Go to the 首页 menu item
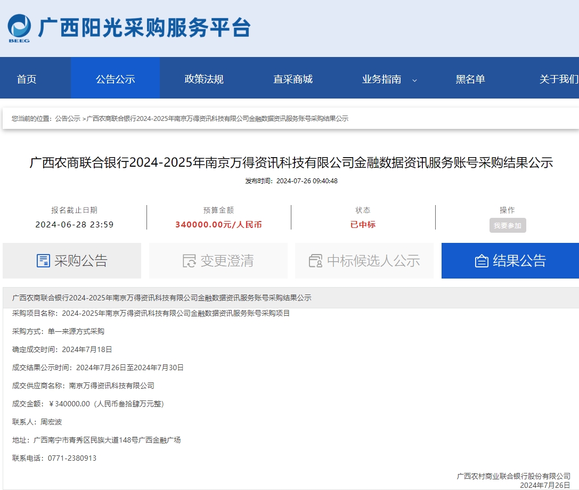The image size is (579, 490). (x=27, y=79)
